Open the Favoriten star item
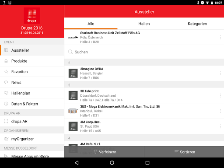 click(x=32, y=72)
